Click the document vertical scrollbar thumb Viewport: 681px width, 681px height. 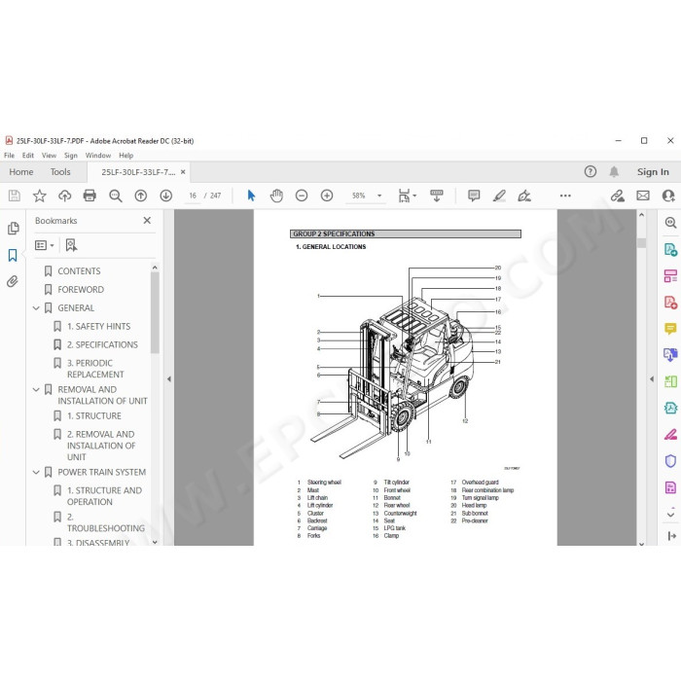[641, 243]
